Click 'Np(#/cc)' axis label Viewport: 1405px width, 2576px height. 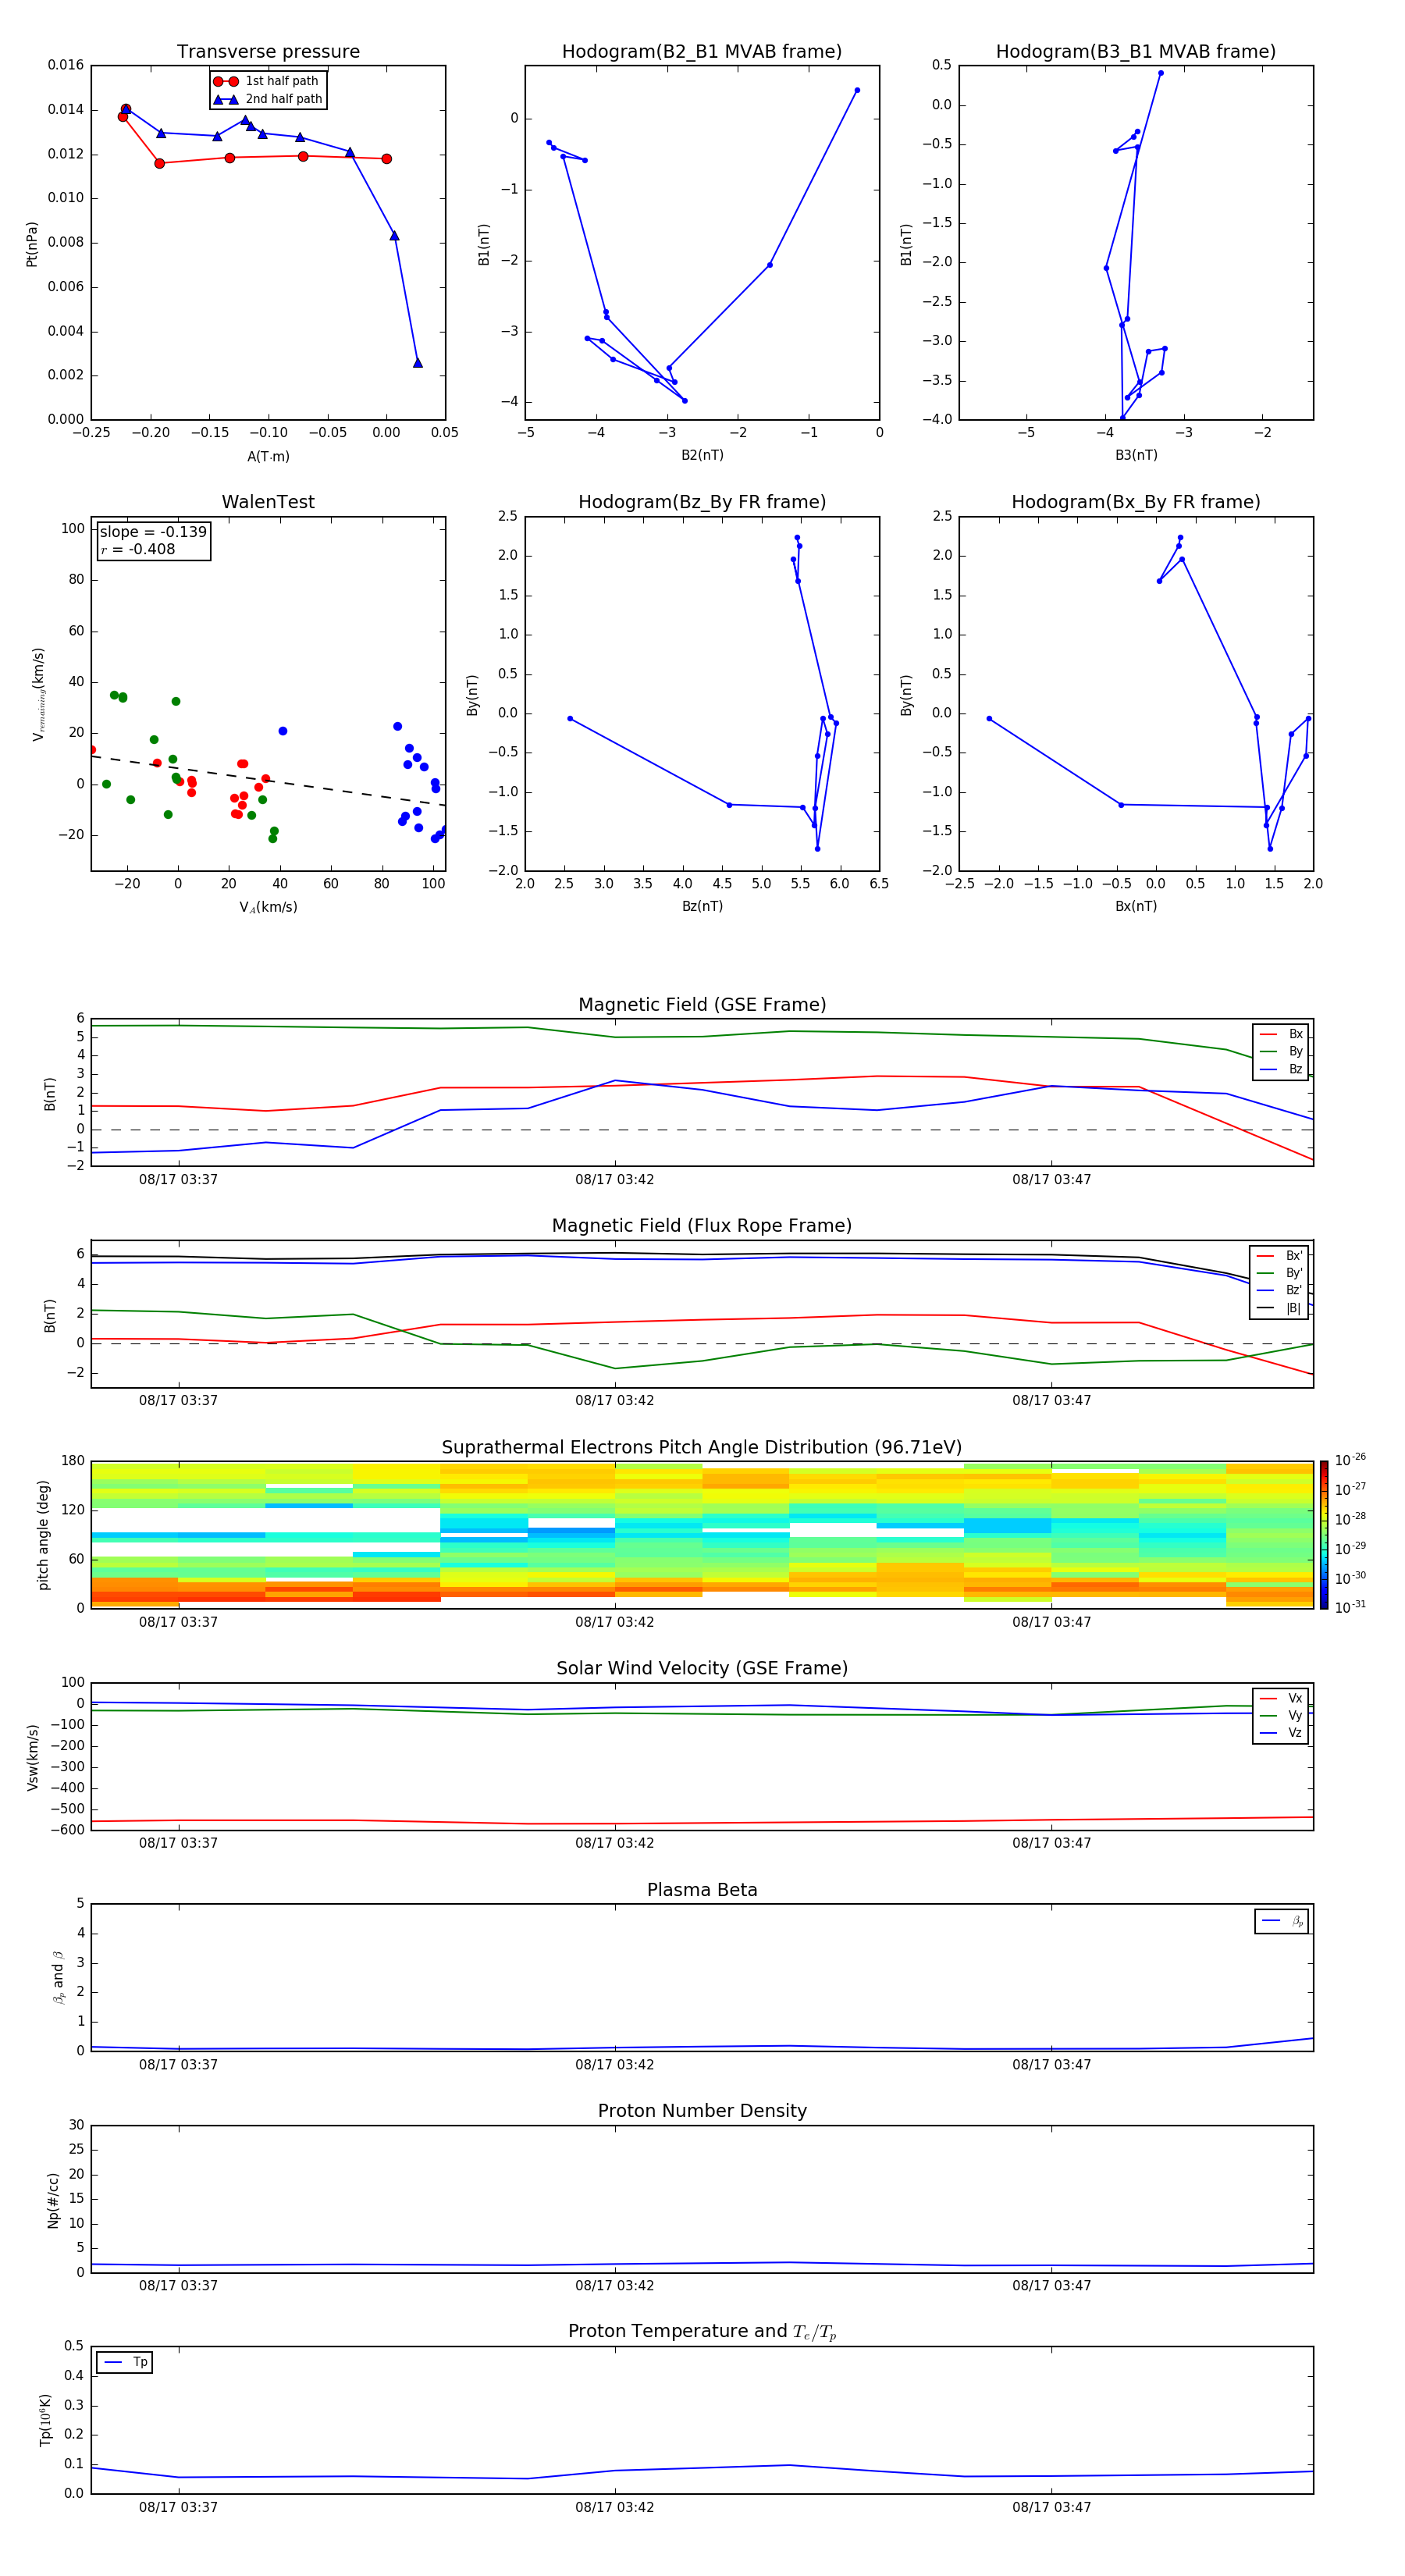coord(53,2200)
